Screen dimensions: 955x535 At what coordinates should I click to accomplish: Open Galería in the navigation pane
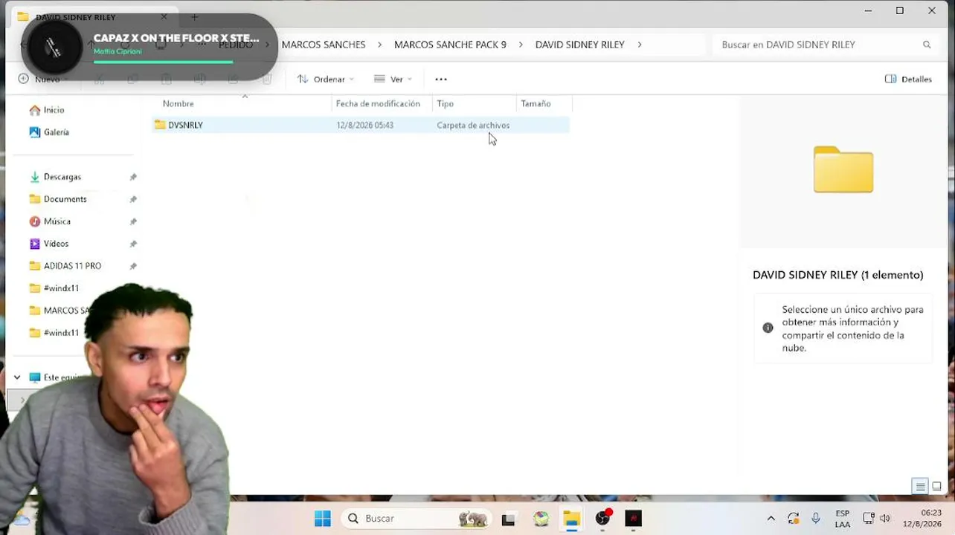[56, 132]
